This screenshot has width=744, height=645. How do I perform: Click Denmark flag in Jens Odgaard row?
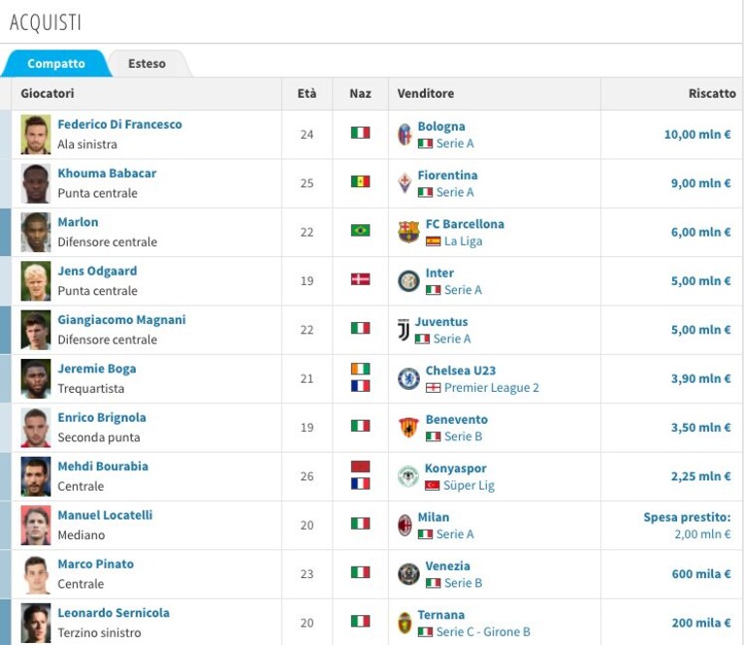pyautogui.click(x=360, y=279)
